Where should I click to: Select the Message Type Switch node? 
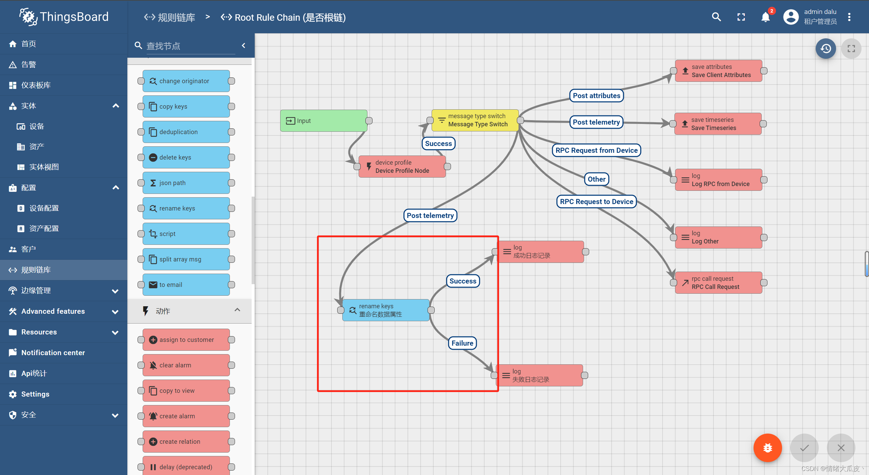tap(475, 120)
